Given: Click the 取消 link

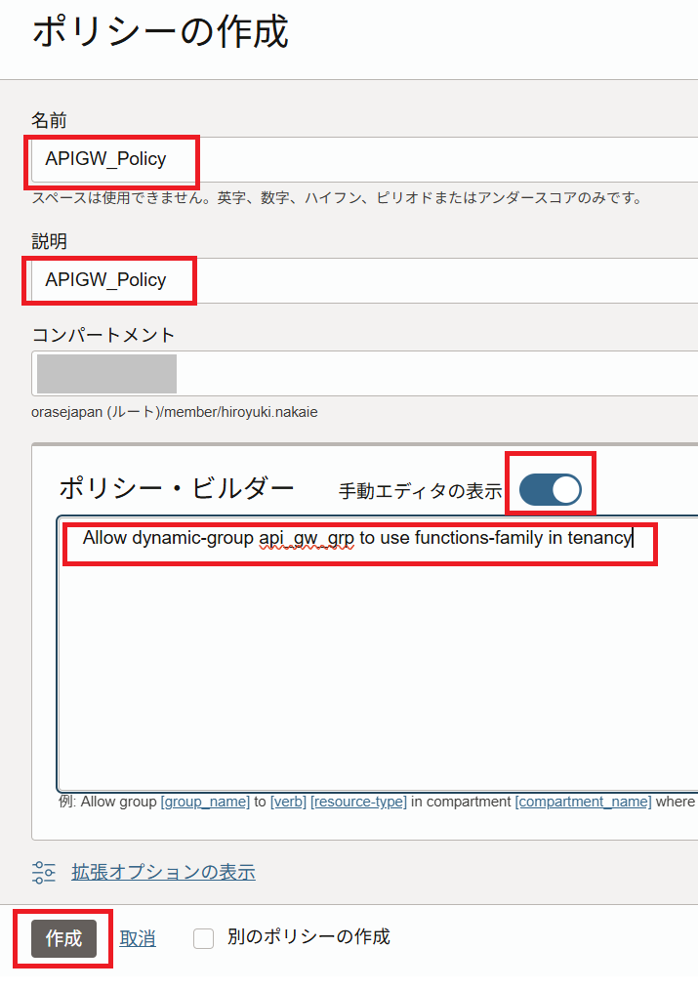Looking at the screenshot, I should (x=138, y=938).
